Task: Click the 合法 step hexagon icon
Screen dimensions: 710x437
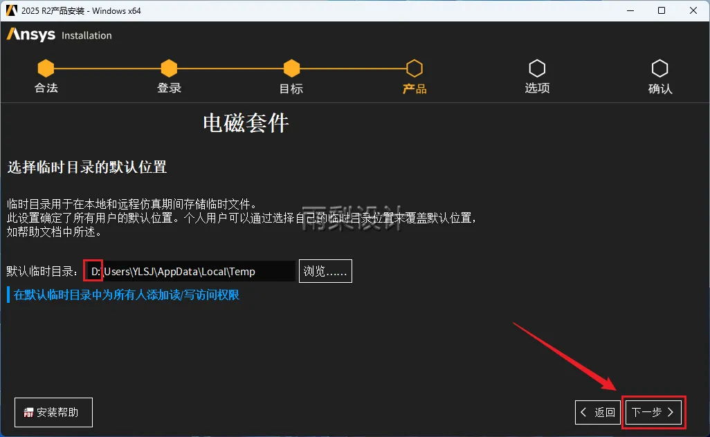Action: point(46,68)
